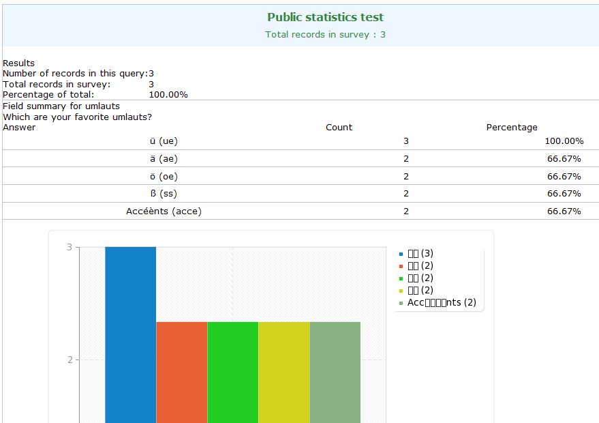Click the orange legend swatch
Image resolution: width=599 pixels, height=423 pixels.
point(401,266)
